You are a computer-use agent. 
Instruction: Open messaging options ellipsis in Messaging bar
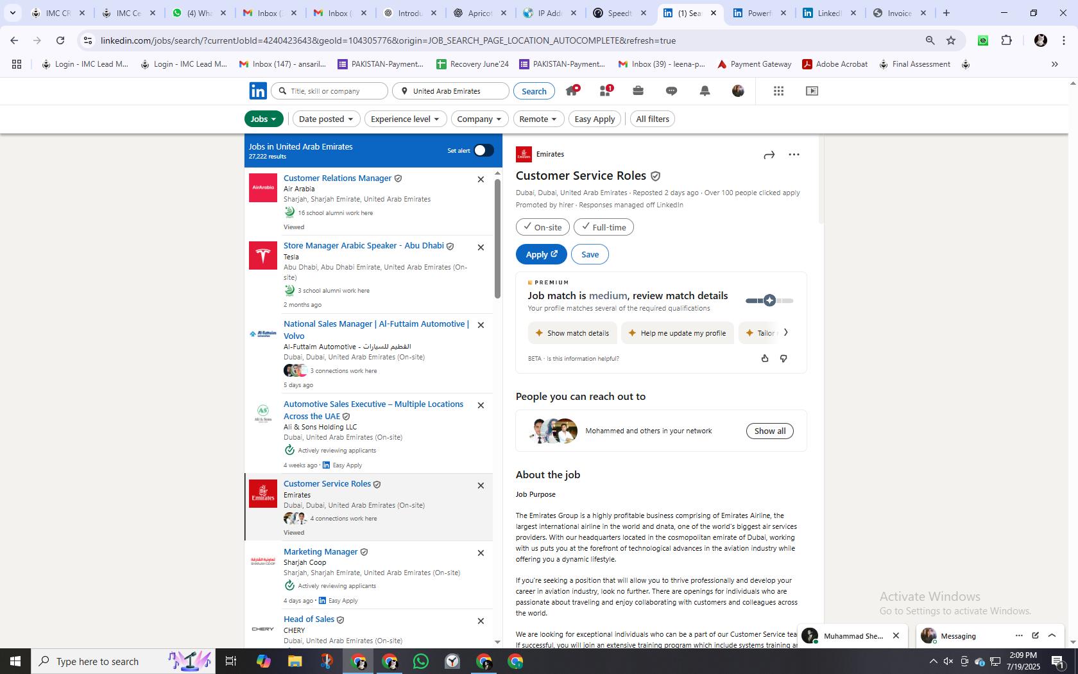coord(1019,635)
